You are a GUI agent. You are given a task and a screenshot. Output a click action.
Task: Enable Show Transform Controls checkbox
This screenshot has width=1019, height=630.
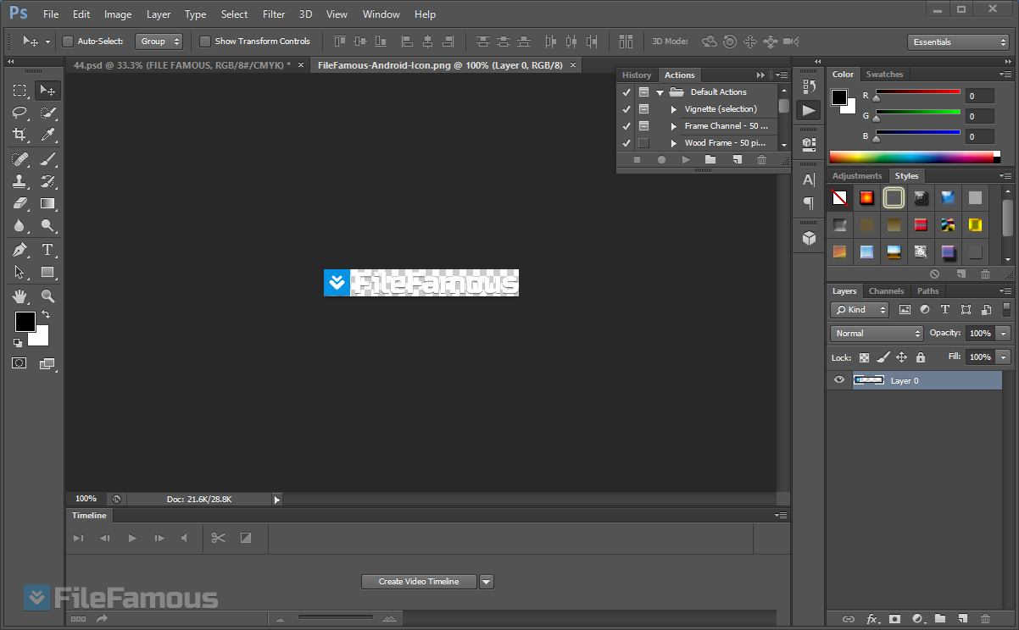pyautogui.click(x=205, y=41)
